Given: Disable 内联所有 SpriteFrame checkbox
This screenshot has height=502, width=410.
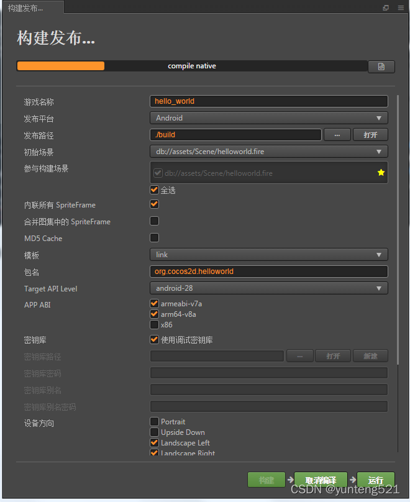Looking at the screenshot, I should point(154,204).
